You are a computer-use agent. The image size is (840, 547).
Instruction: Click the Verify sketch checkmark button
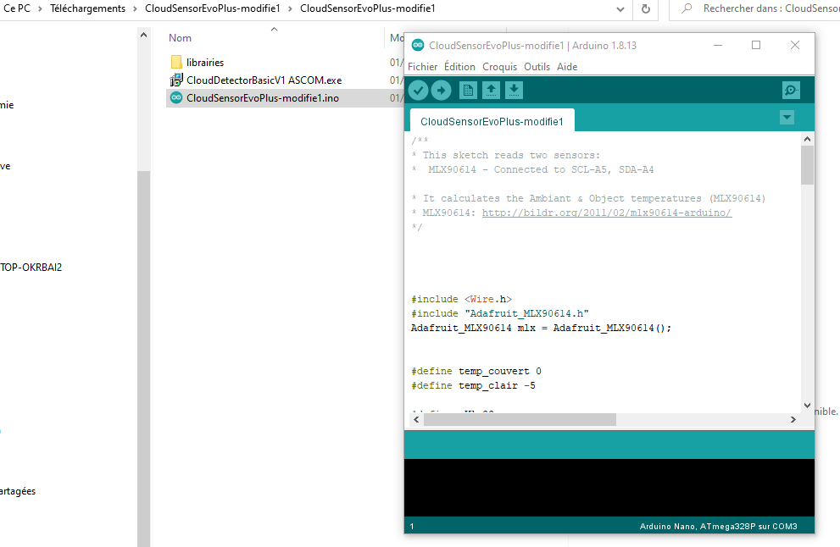pyautogui.click(x=419, y=91)
